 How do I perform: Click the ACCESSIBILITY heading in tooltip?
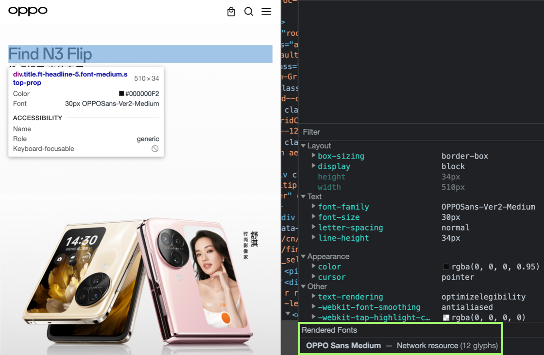[x=37, y=118]
